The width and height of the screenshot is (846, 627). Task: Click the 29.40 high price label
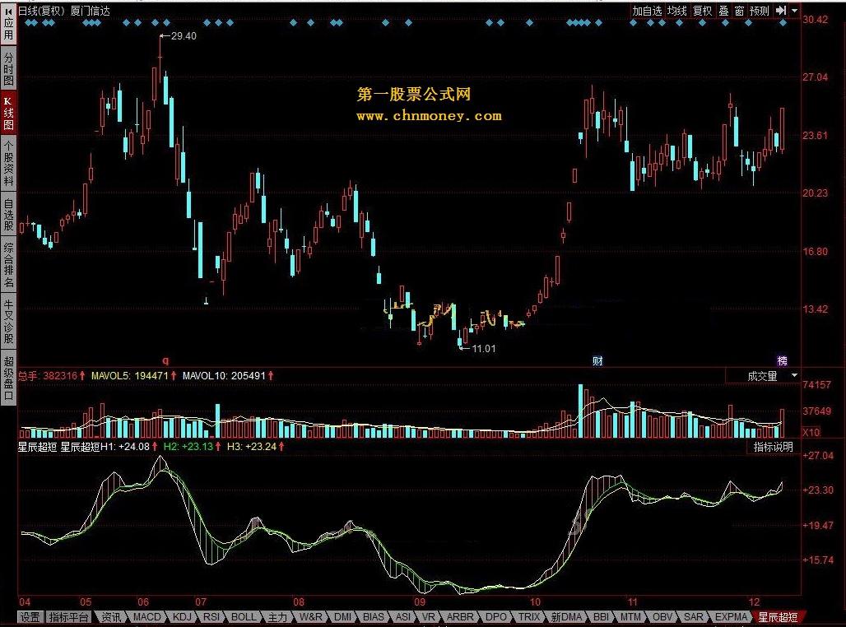[184, 36]
